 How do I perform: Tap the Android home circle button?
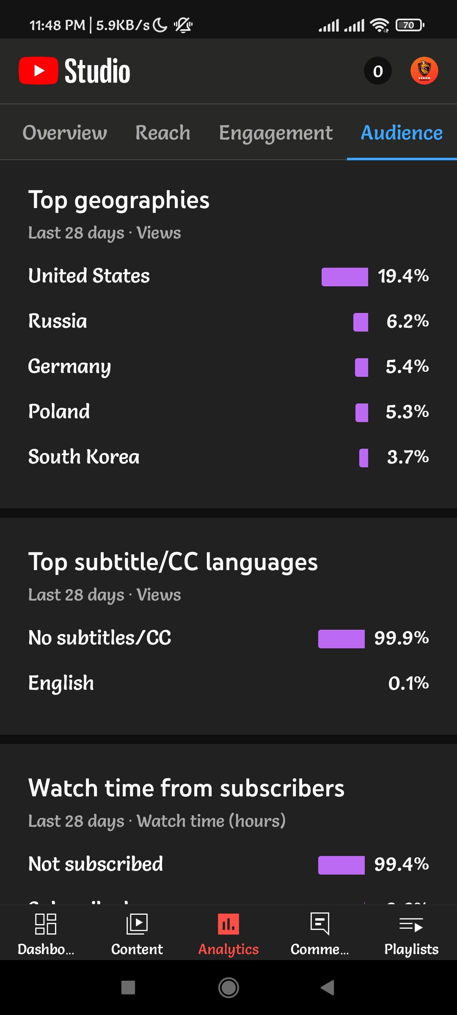pyautogui.click(x=228, y=988)
